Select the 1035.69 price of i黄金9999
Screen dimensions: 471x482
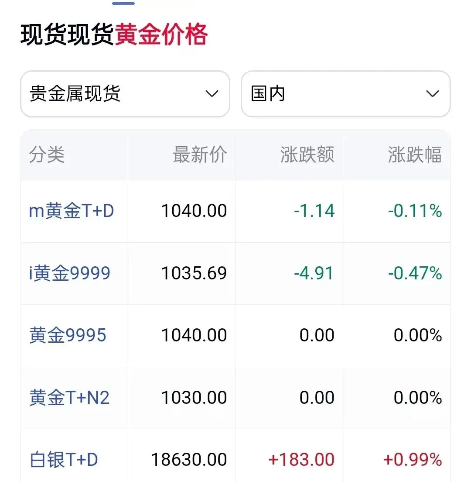point(195,273)
